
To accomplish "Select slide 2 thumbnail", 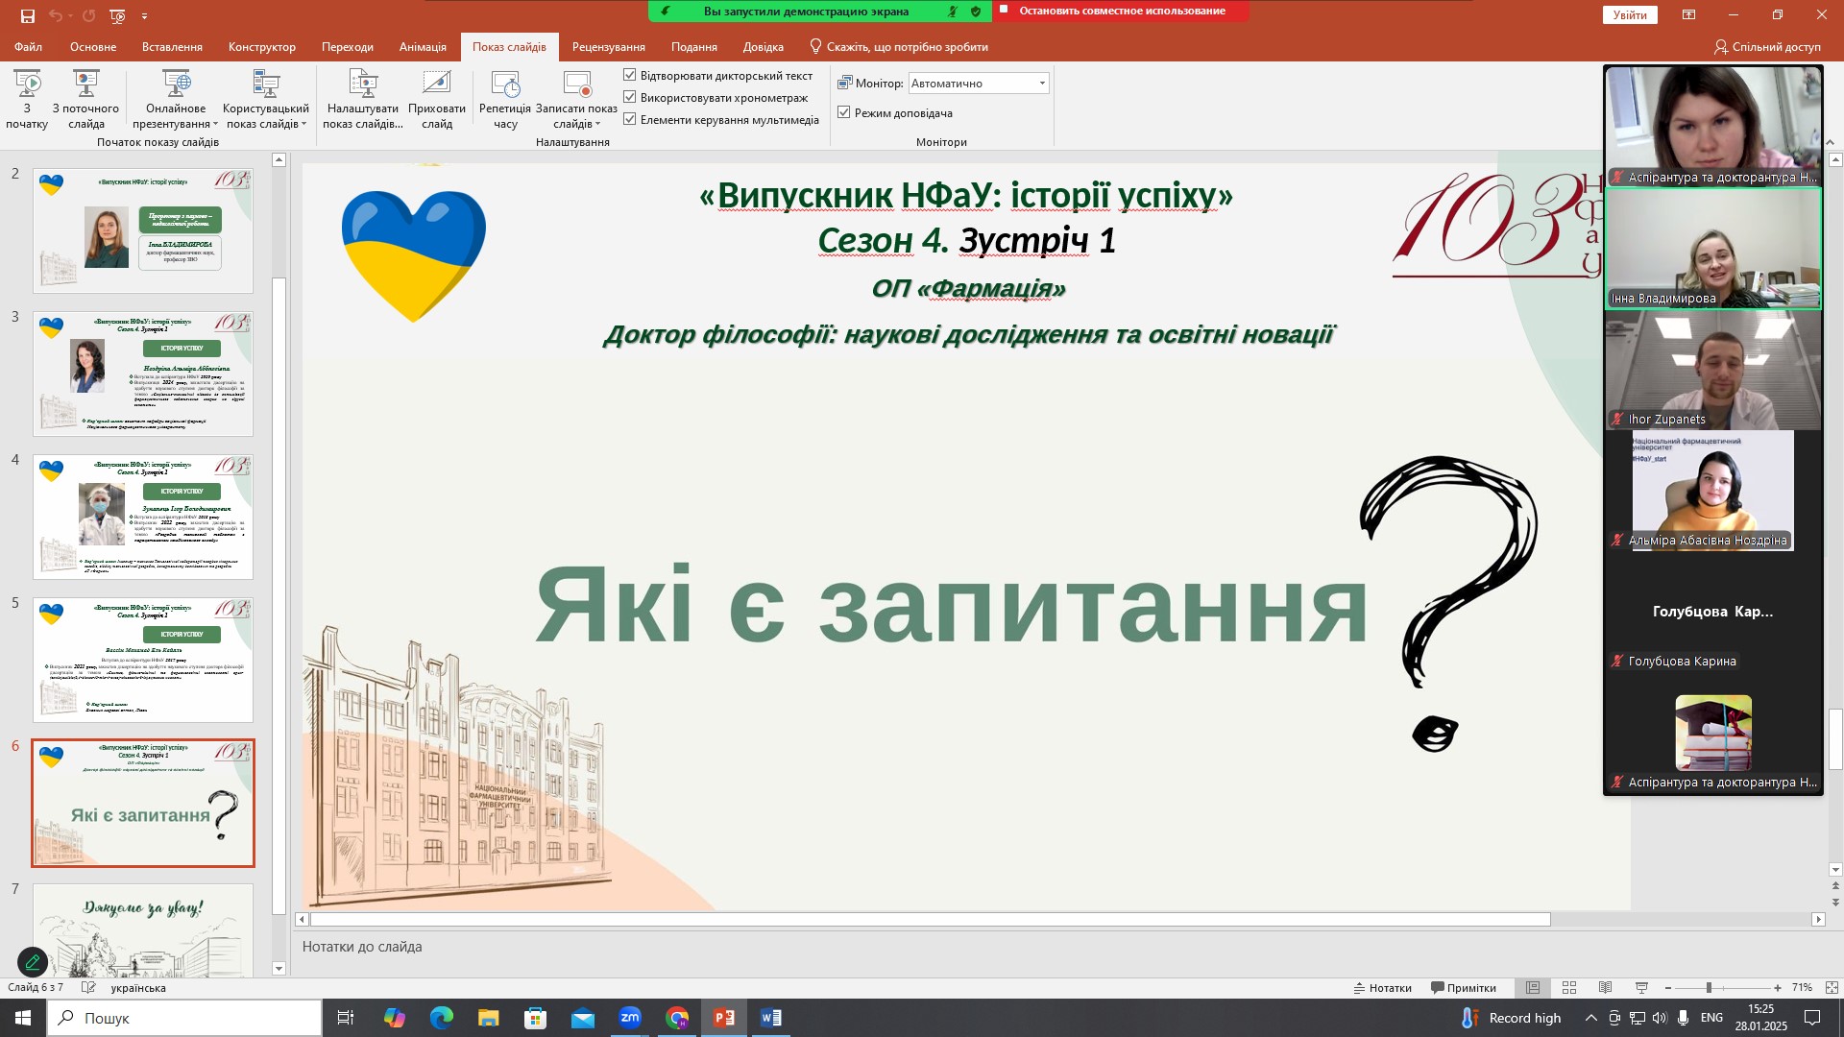I will click(x=143, y=231).
